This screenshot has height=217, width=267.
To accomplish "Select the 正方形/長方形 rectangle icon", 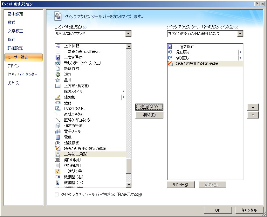I will [x=58, y=86].
